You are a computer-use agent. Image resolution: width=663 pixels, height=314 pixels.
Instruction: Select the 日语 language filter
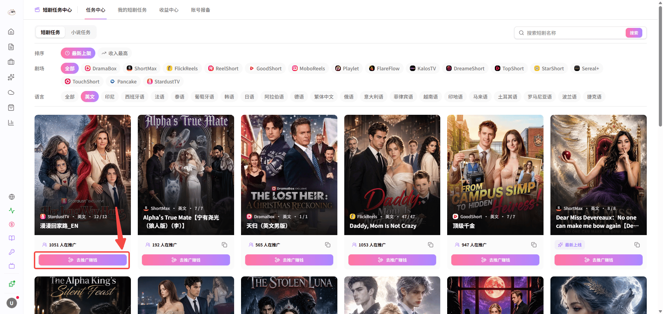click(249, 97)
